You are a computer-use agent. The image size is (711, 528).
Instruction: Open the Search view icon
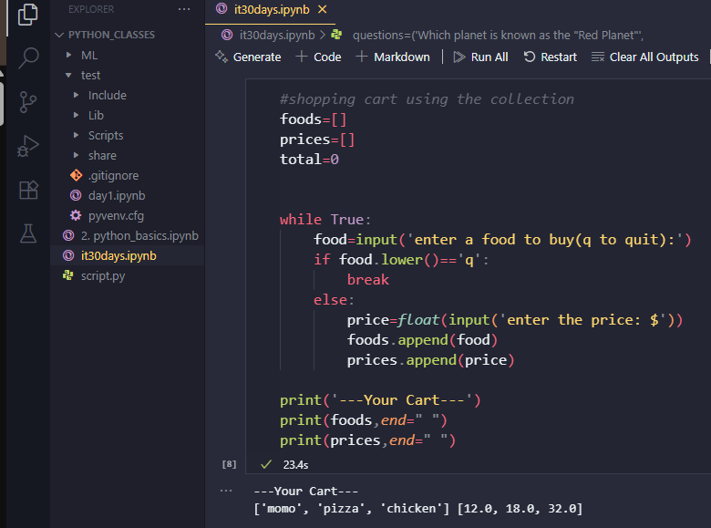coord(28,58)
